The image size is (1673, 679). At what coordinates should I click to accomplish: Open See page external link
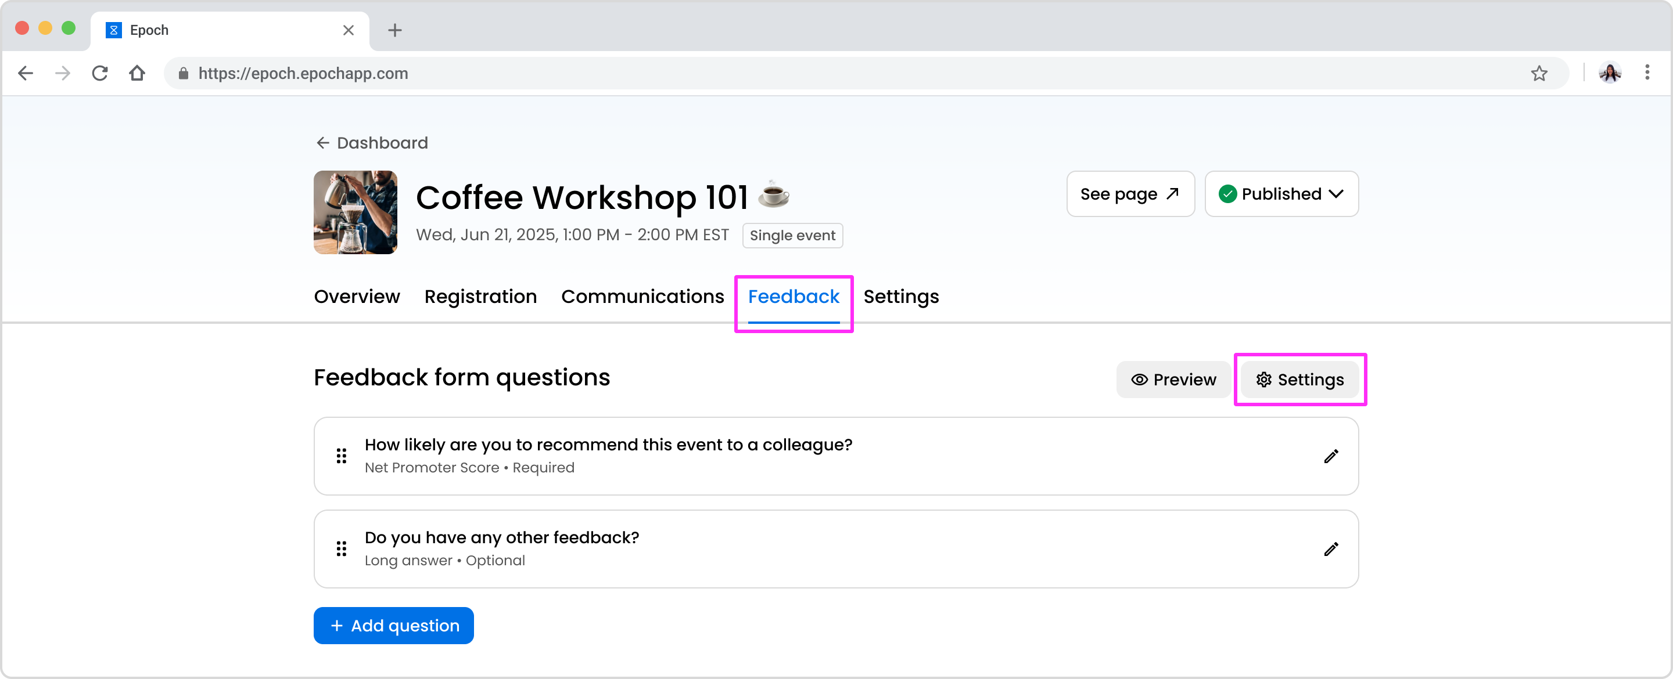pyautogui.click(x=1130, y=194)
